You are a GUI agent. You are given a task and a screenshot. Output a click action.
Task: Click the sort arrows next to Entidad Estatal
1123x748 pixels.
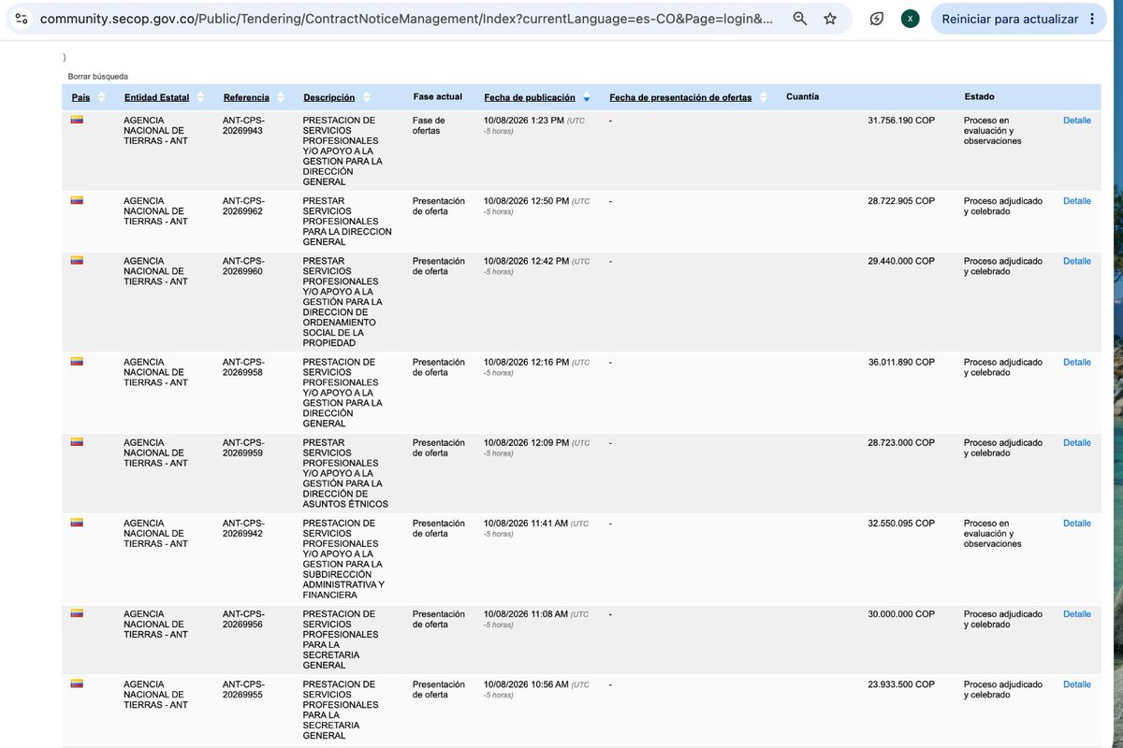[x=200, y=97]
